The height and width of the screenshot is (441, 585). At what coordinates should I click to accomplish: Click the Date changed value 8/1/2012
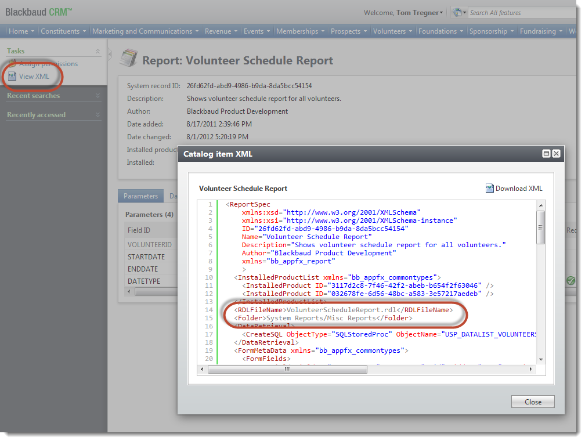(218, 137)
